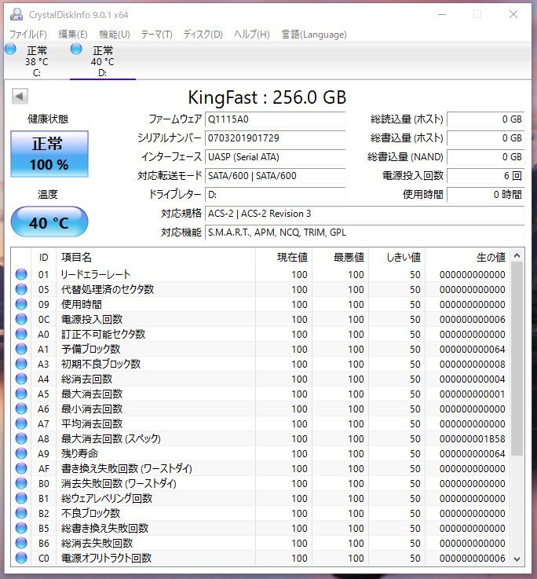
Task: Click the しきい値 column header
Action: [x=396, y=257]
